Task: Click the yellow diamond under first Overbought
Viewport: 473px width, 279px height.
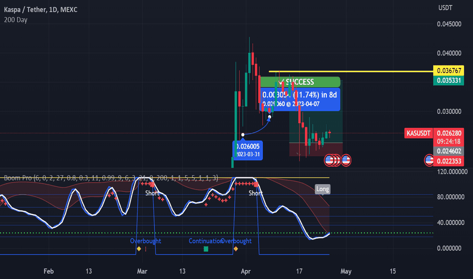Action: pyautogui.click(x=139, y=249)
